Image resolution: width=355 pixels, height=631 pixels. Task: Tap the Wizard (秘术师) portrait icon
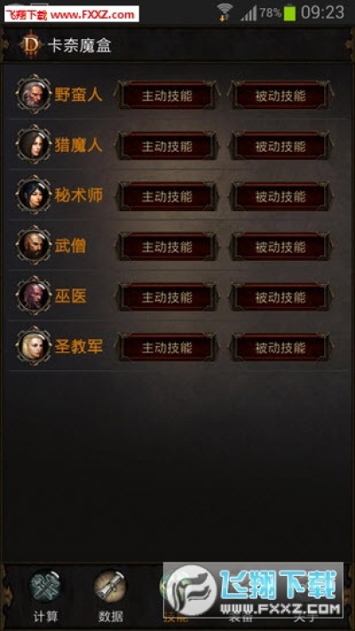(34, 194)
